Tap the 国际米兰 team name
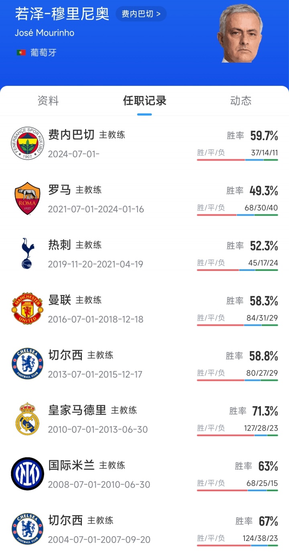 click(x=71, y=465)
